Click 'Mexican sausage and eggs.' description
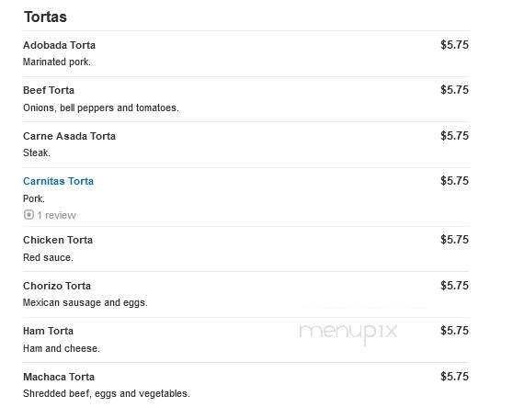The height and width of the screenshot is (407, 513). [x=85, y=302]
